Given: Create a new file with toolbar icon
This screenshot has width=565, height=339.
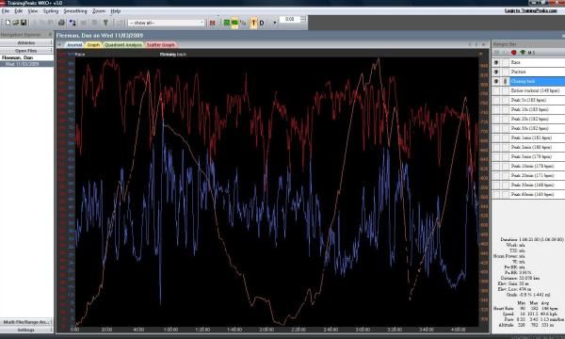Looking at the screenshot, I should (x=8, y=23).
